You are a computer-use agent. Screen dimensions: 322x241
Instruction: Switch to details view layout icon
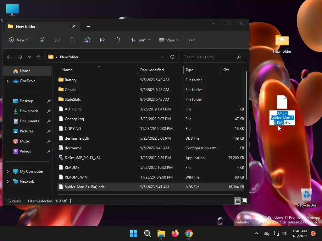click(x=237, y=201)
